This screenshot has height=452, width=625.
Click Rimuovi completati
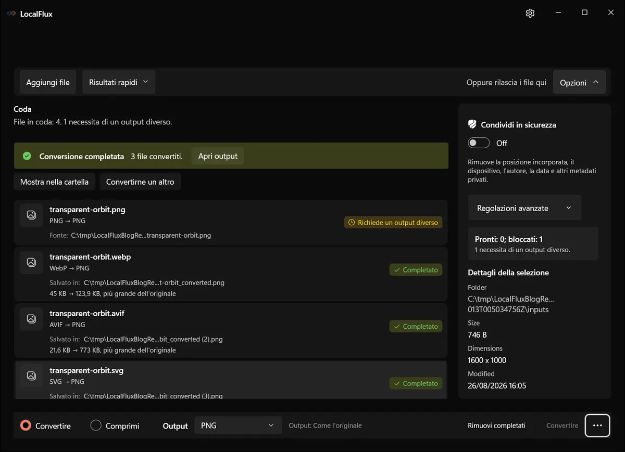point(496,425)
